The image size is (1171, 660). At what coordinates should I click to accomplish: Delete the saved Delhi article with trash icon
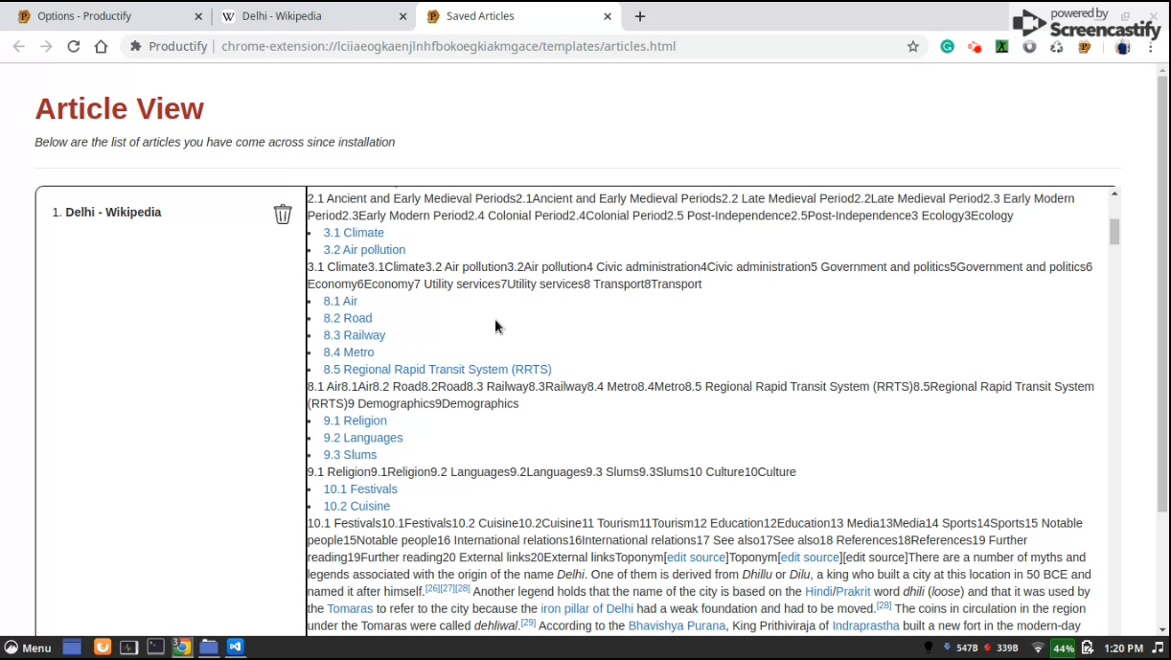click(x=283, y=214)
